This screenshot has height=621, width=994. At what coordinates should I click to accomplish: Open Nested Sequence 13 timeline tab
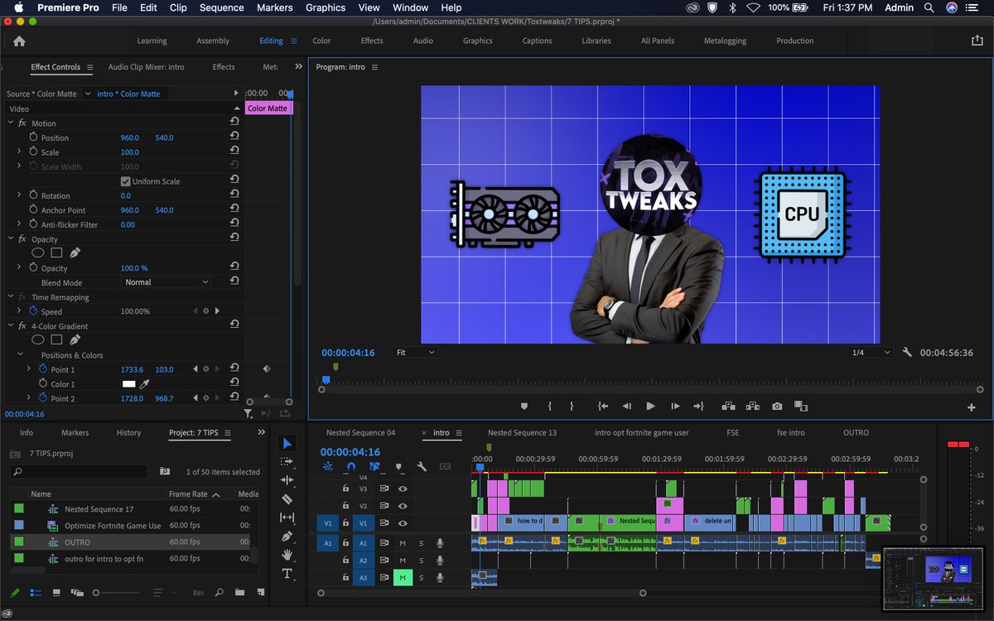(x=522, y=432)
